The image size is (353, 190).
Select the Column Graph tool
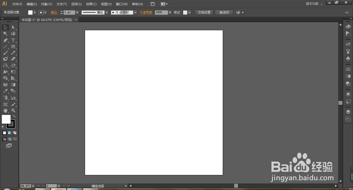tap(13, 98)
